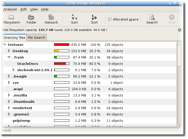Viewport: 188px width, 139px height.
Task: Collapse the testuser tree node
Action: pos(5,45)
